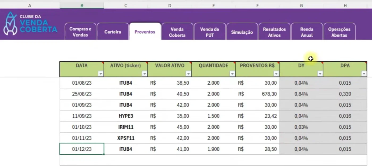Switch to the Compras e Vendas tab
The image size is (372, 166).
pos(80,32)
